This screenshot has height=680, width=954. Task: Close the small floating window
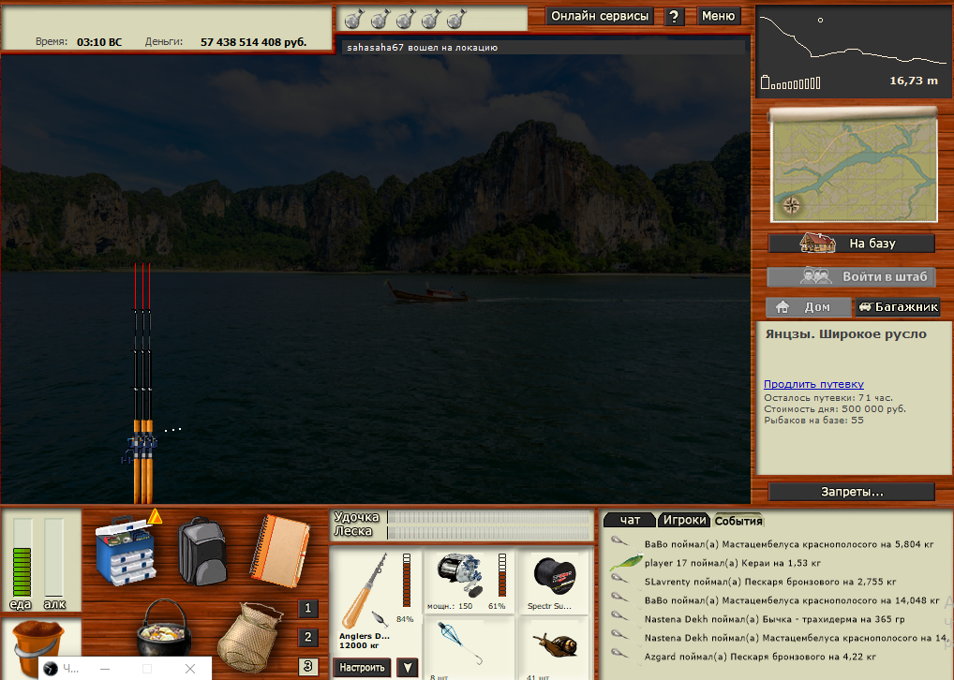190,669
